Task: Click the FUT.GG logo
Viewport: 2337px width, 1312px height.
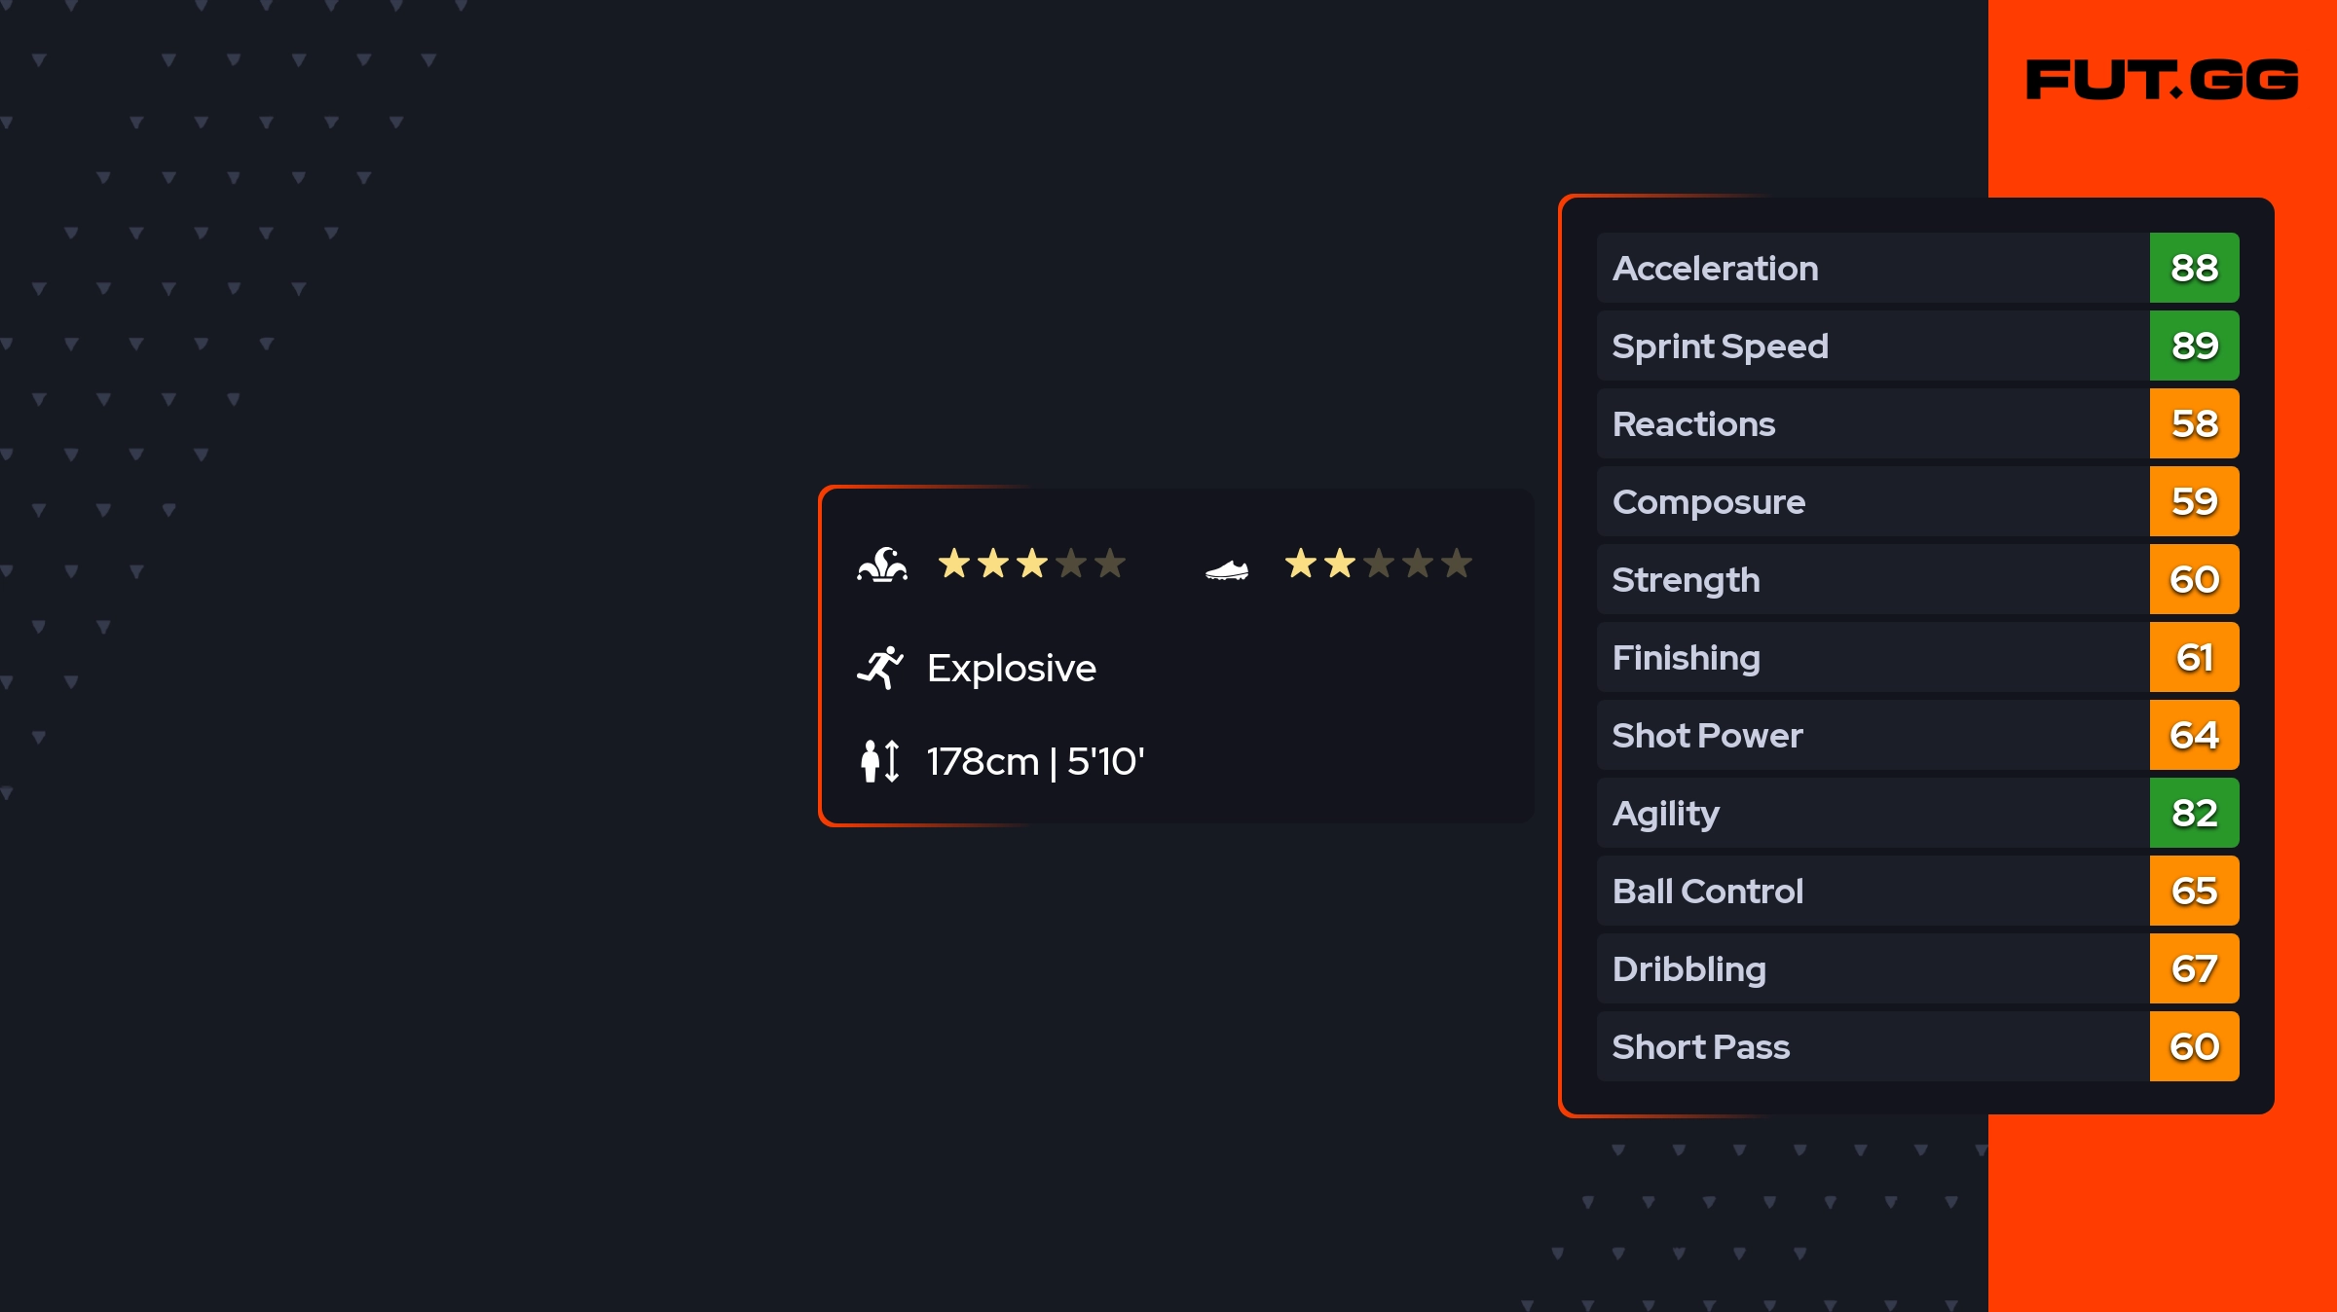Action: click(2162, 80)
